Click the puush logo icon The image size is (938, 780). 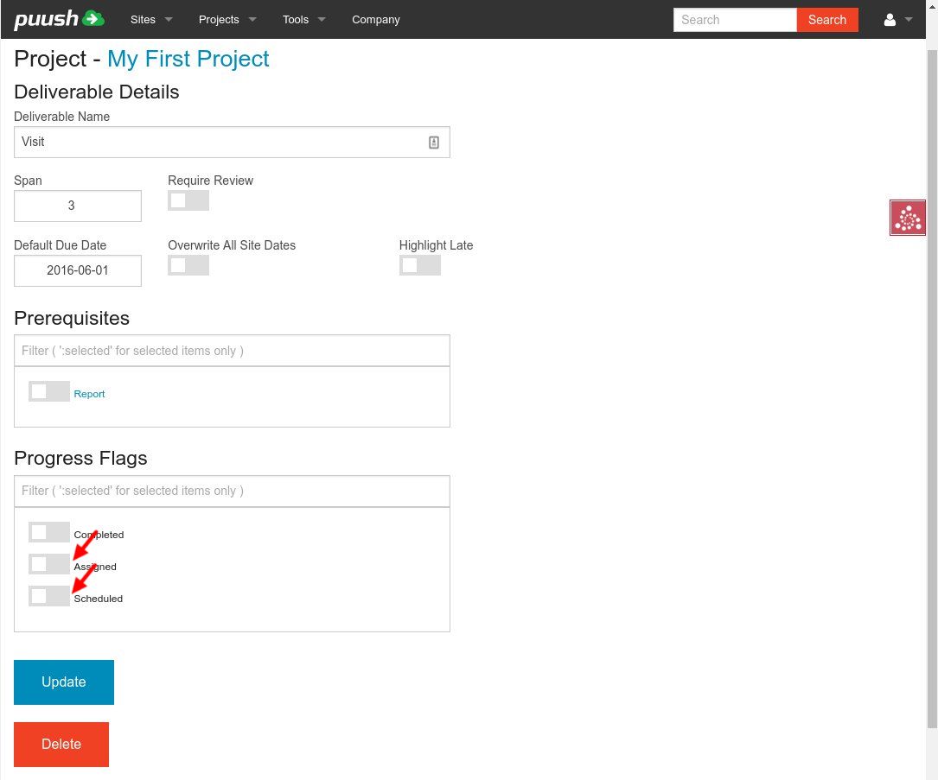coord(59,19)
